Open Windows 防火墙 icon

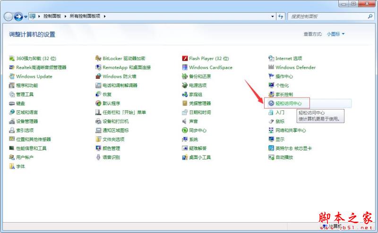coord(98,76)
